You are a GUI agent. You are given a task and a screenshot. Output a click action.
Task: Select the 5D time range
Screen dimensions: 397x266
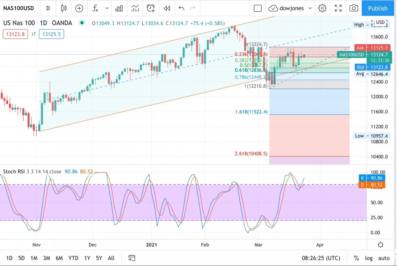pyautogui.click(x=21, y=258)
